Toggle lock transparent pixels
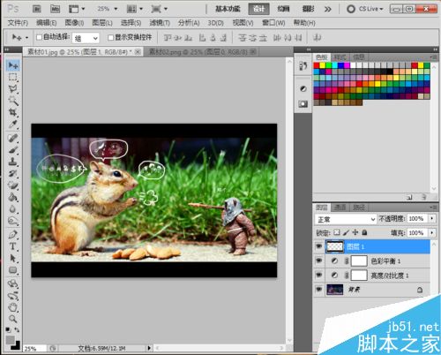Image resolution: width=441 pixels, height=355 pixels. point(337,232)
